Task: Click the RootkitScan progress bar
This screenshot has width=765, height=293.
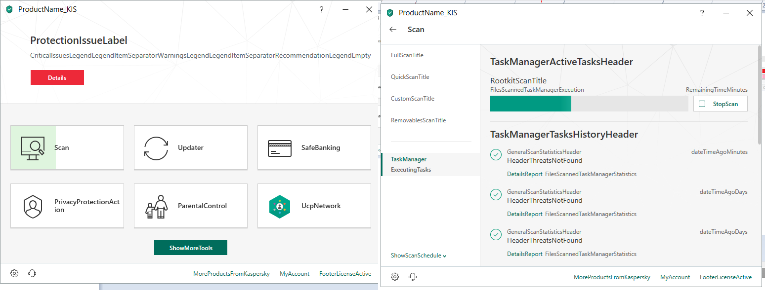Action: pos(589,104)
